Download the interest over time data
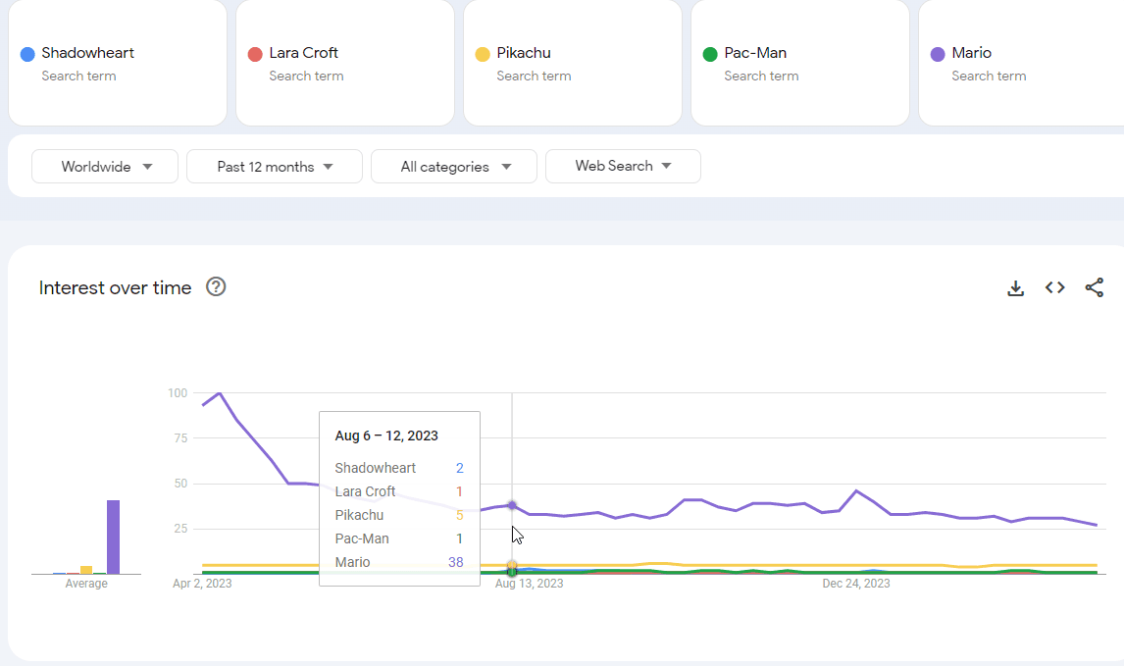This screenshot has height=666, width=1124. 1015,288
